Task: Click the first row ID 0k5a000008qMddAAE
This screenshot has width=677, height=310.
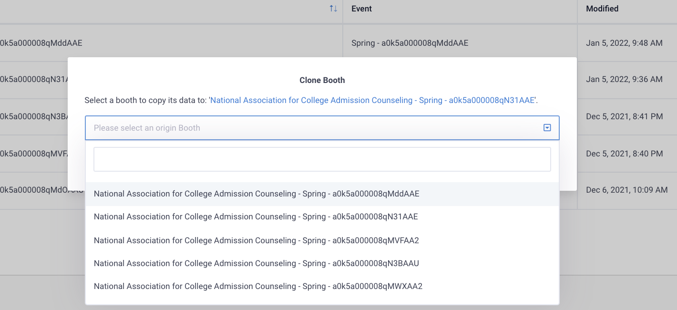Action: pyautogui.click(x=41, y=43)
